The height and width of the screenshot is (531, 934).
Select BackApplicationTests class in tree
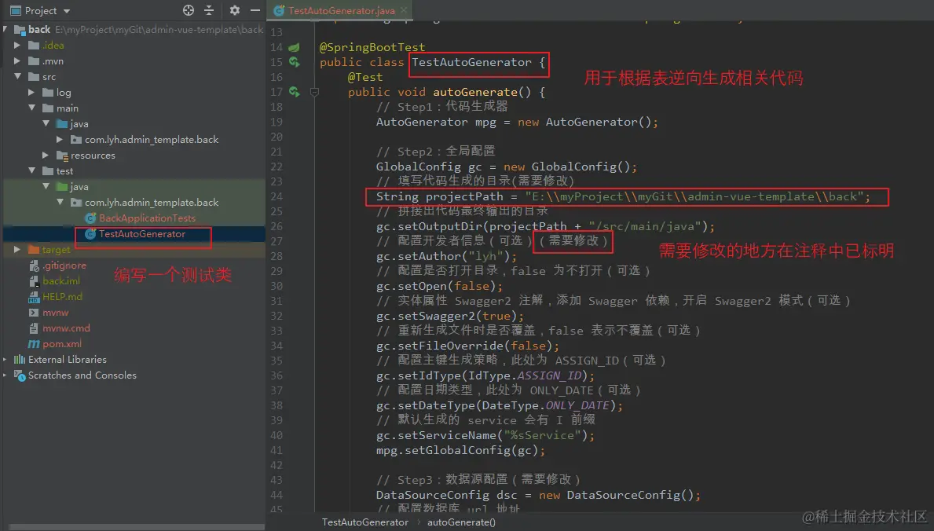147,218
